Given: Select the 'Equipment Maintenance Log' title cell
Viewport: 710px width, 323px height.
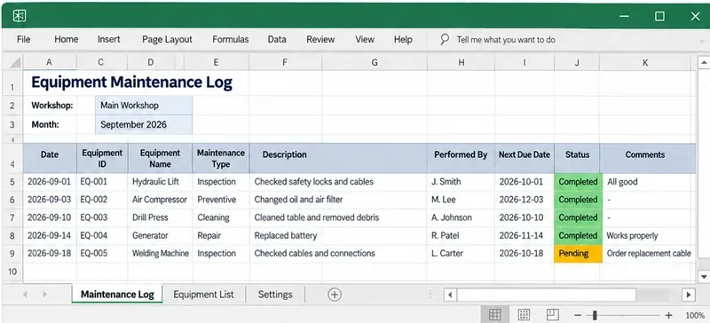Looking at the screenshot, I should point(131,82).
